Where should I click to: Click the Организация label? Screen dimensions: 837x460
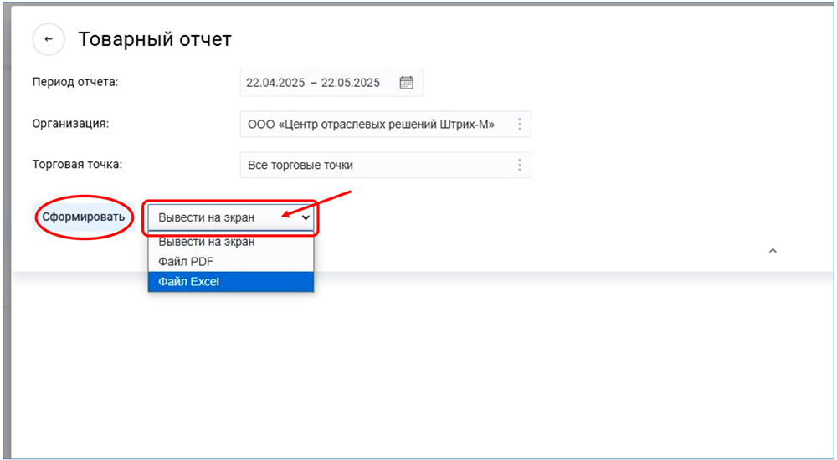tap(71, 123)
